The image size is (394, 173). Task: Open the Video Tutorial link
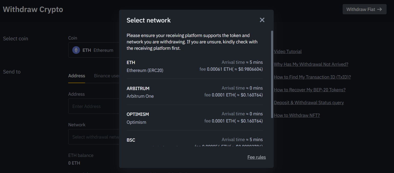(x=288, y=51)
